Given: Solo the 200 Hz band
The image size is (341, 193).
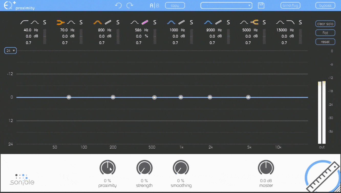Looking at the screenshot, I should click(118, 22).
